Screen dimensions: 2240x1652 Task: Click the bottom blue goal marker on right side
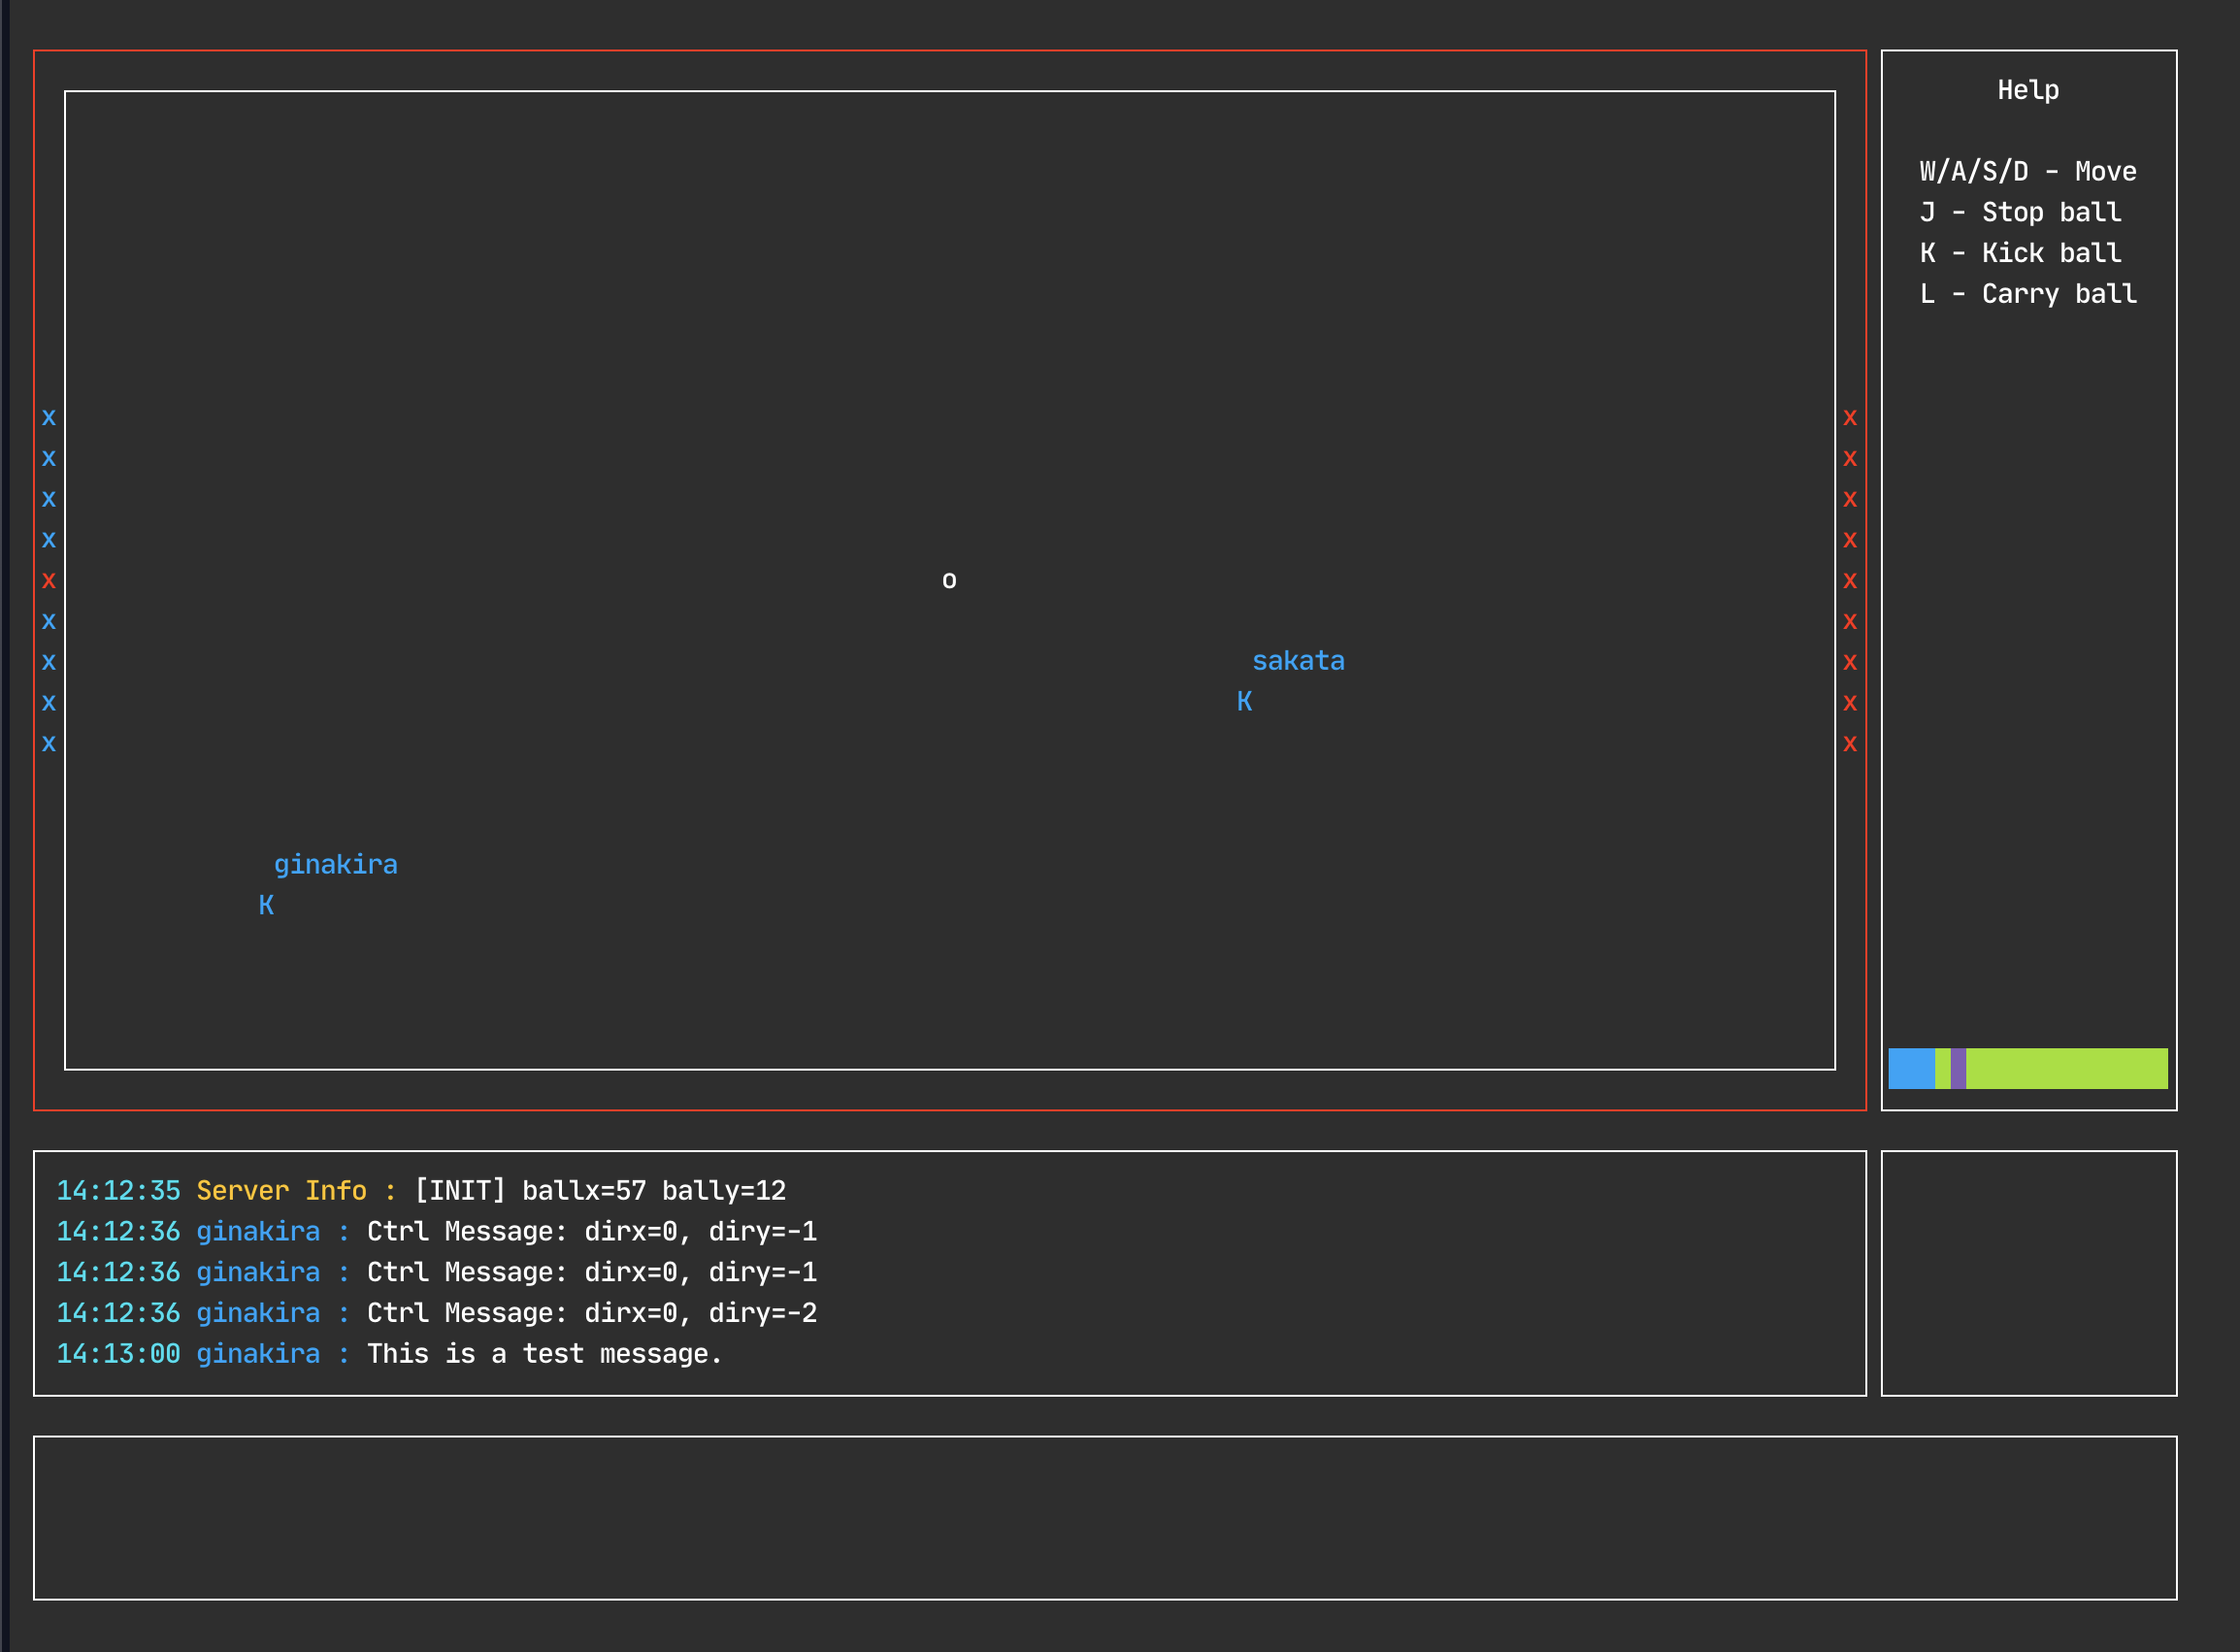(x=1850, y=743)
